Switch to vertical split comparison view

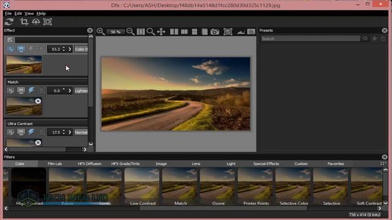(184, 32)
